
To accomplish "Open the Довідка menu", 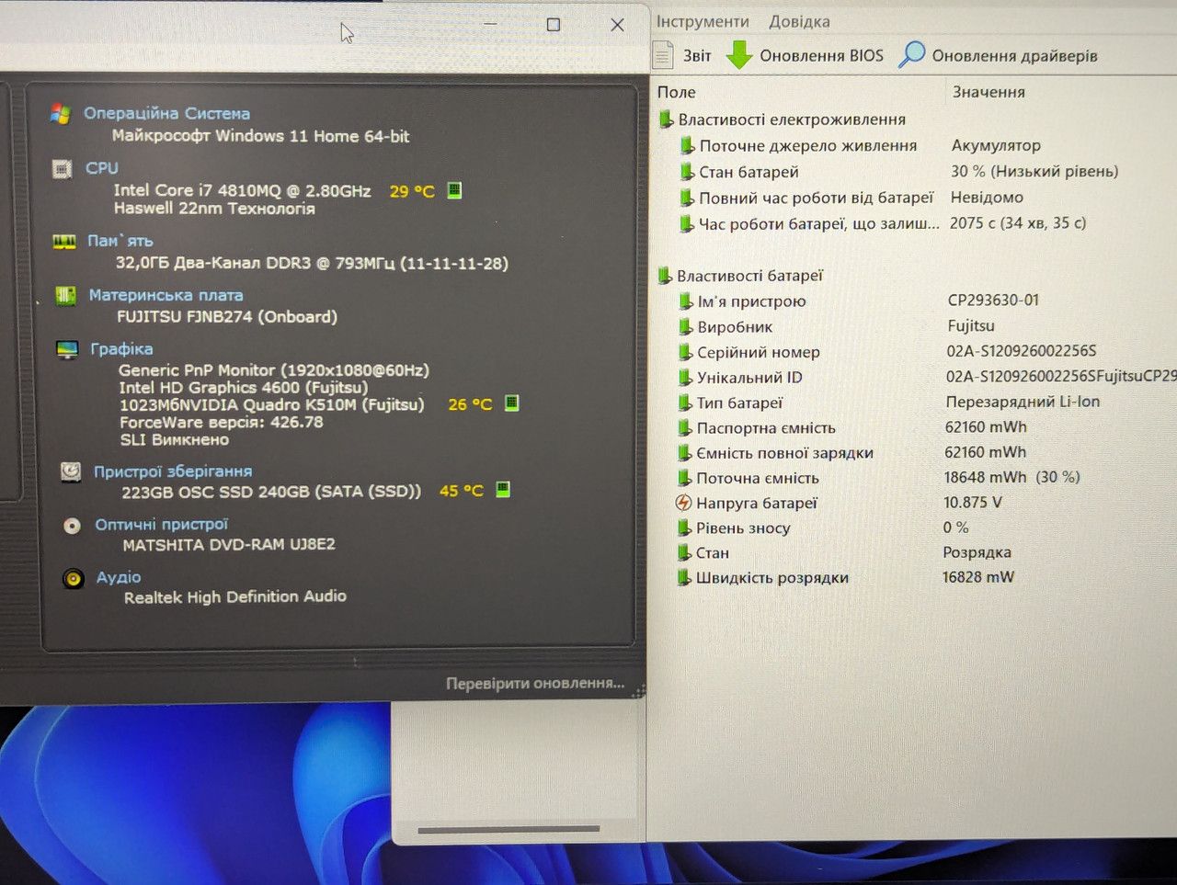I will click(799, 21).
